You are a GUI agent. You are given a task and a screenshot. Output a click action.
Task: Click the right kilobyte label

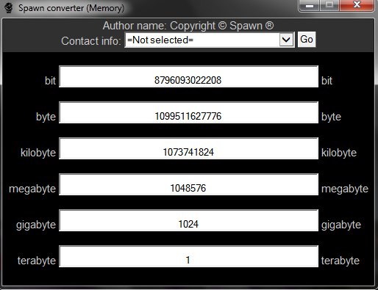339,153
